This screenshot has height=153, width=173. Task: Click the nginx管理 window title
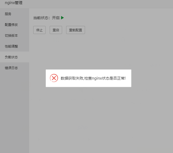pyautogui.click(x=13, y=3)
